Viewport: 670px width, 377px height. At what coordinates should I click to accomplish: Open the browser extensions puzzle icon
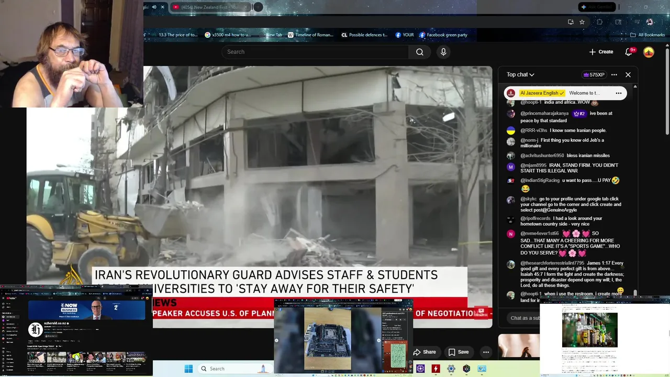[x=600, y=22]
